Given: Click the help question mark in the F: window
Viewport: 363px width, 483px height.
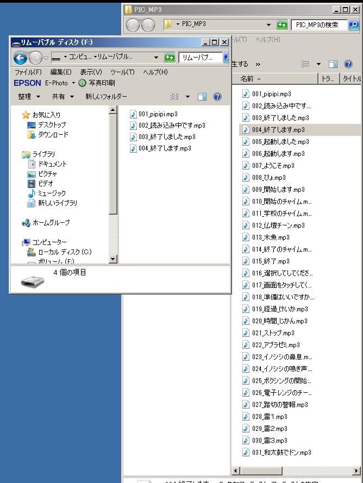Looking at the screenshot, I should pos(217,97).
